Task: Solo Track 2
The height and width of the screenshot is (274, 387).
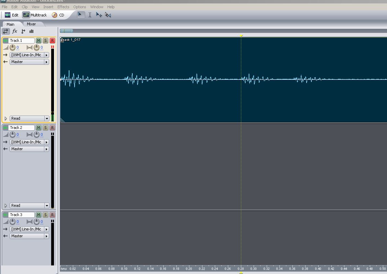Action: pyautogui.click(x=45, y=128)
